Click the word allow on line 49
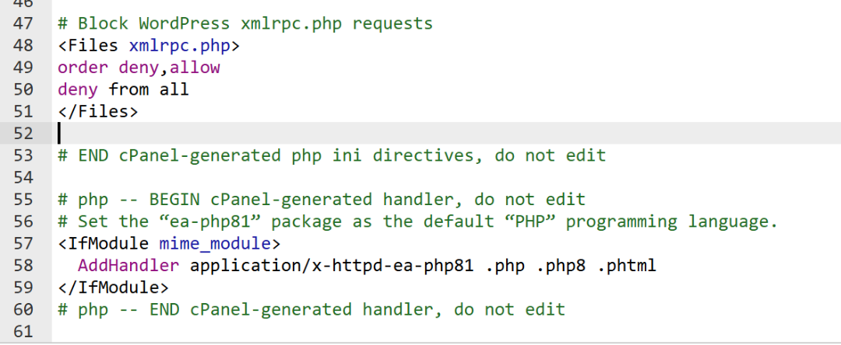Image resolution: width=841 pixels, height=345 pixels. (195, 68)
